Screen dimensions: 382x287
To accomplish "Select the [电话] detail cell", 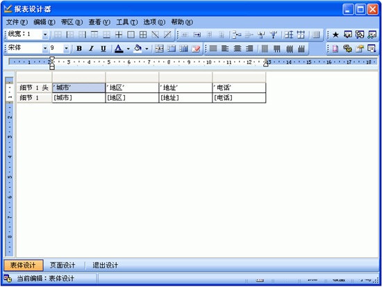I will 239,98.
